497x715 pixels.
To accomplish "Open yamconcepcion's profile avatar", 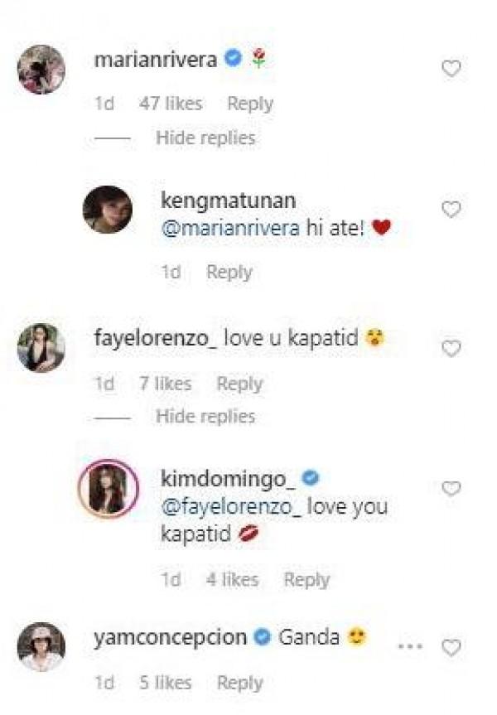I will point(41,646).
